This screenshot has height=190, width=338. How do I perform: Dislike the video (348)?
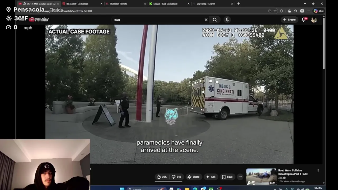176,177
